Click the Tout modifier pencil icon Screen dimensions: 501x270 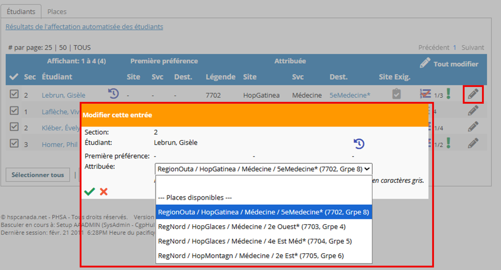pyautogui.click(x=425, y=63)
